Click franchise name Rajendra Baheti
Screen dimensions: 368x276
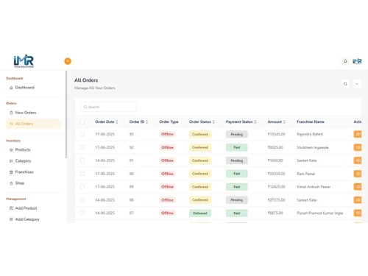tap(310, 134)
